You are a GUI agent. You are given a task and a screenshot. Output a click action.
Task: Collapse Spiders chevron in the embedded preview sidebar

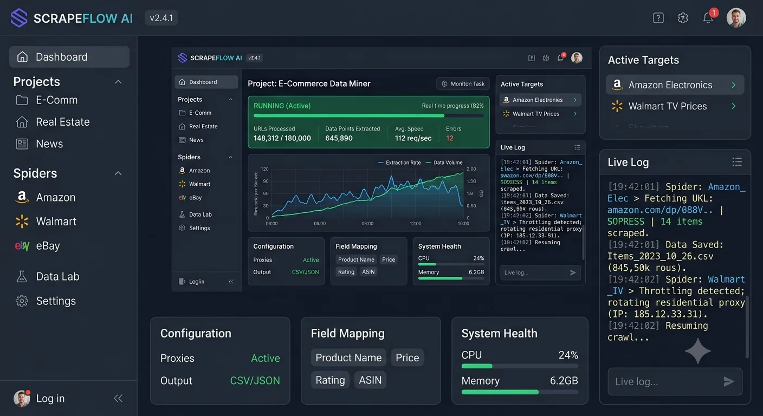tap(230, 157)
